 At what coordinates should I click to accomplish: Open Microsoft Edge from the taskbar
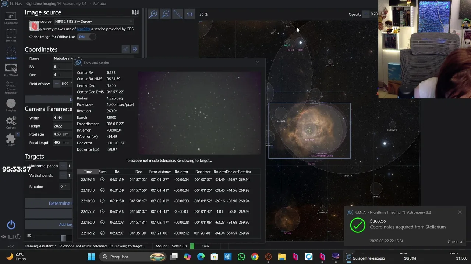tap(201, 257)
